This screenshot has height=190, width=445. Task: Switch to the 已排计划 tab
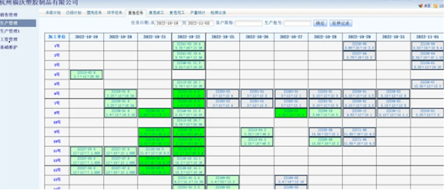pyautogui.click(x=74, y=13)
